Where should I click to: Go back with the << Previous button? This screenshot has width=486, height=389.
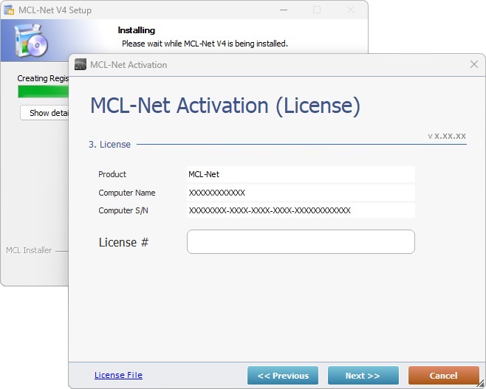click(283, 376)
